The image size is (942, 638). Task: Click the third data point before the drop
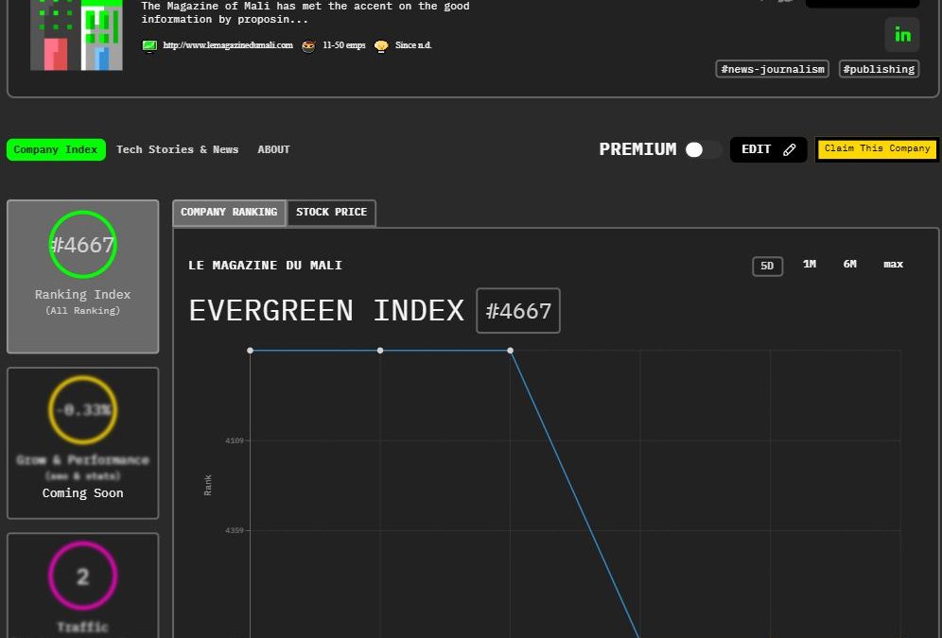click(510, 351)
